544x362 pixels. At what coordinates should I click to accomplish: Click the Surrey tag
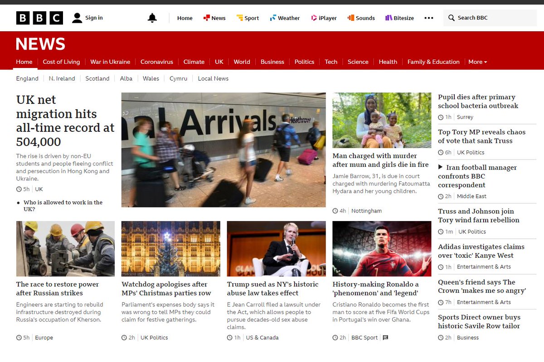point(465,117)
